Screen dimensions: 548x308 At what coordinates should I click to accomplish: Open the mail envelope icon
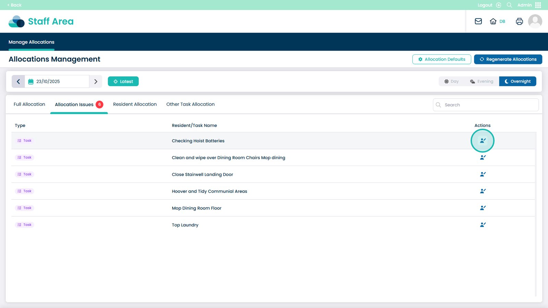point(478,21)
